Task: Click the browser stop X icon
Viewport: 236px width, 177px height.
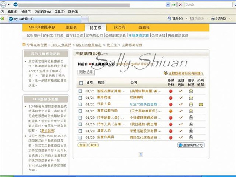Action: coord(180,4)
